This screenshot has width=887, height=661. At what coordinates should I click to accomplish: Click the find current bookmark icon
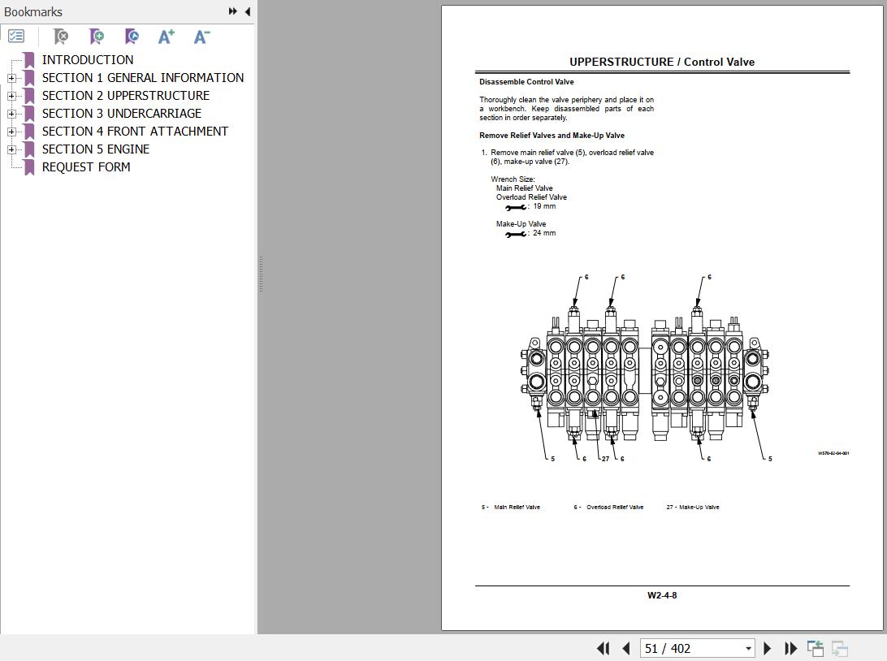point(132,37)
